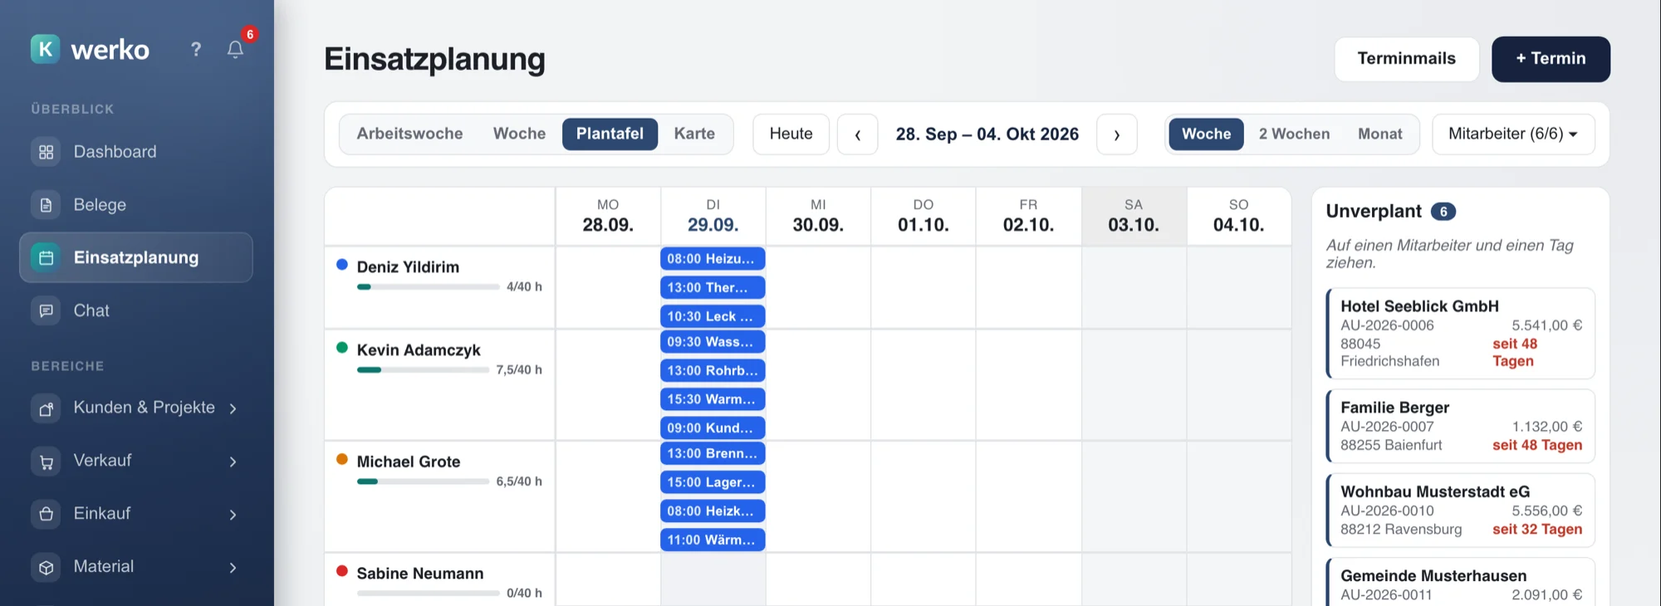
Task: Click the DI 29.09. column header
Action: click(713, 216)
